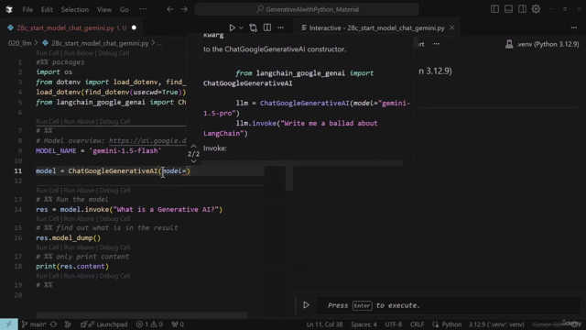
Task: Toggle the secondary sidebar layout icon
Action: (x=522, y=9)
